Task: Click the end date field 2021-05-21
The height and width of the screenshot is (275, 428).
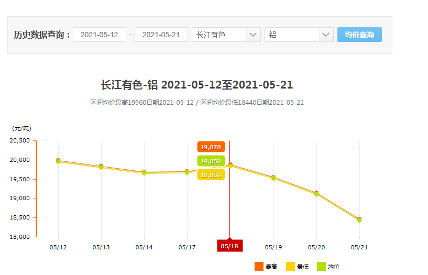Action: 161,35
